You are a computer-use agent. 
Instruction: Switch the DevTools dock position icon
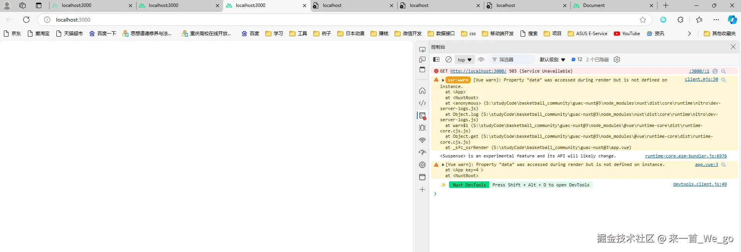[x=422, y=69]
